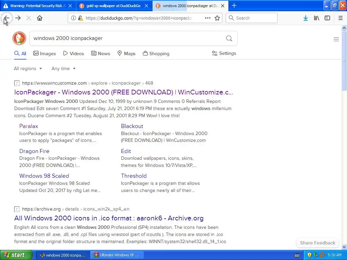Expand the Any time filter dropdown

point(63,68)
